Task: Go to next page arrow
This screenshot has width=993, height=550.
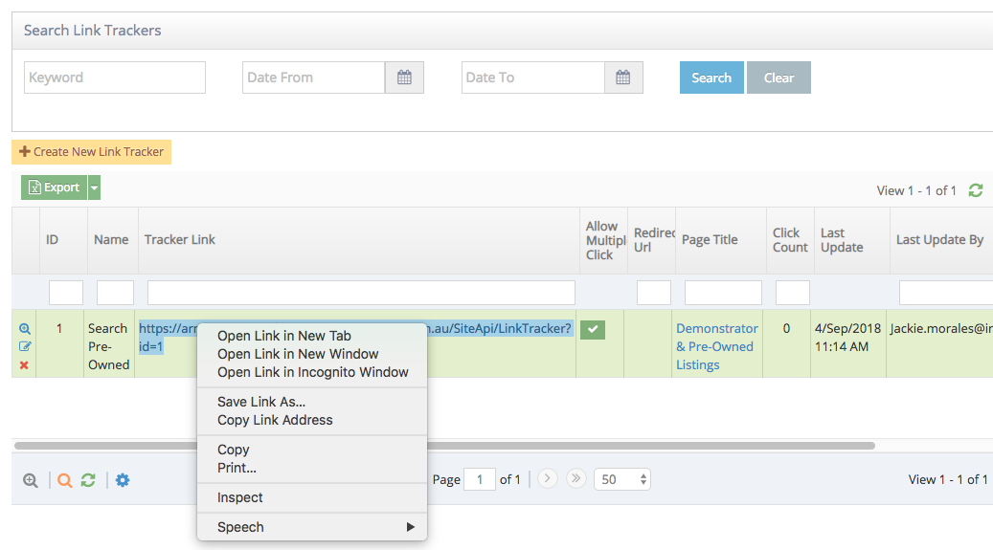Action: pos(547,478)
